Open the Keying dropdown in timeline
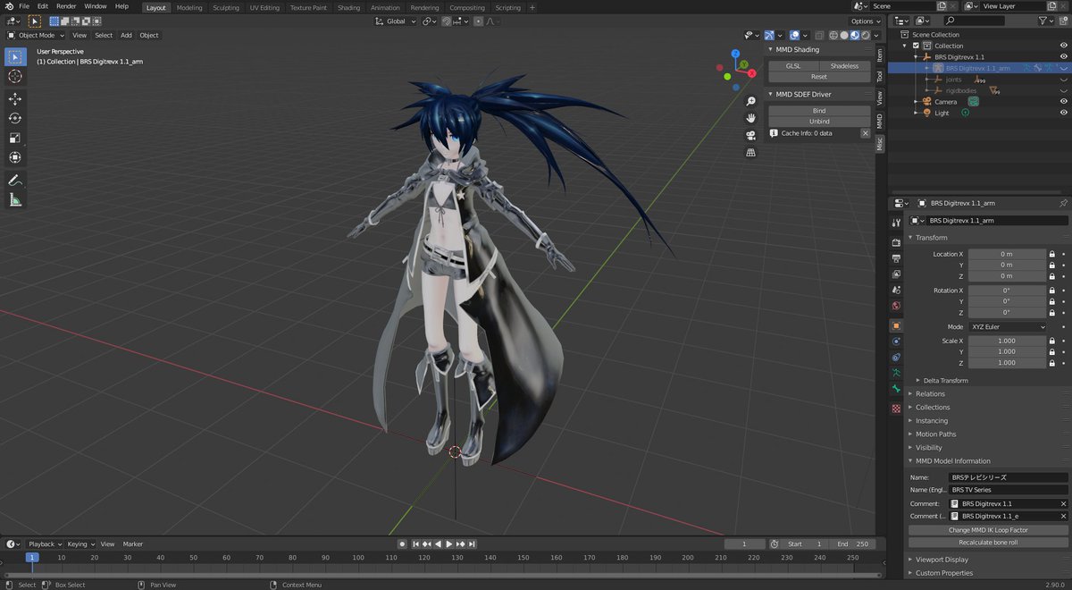 point(81,544)
